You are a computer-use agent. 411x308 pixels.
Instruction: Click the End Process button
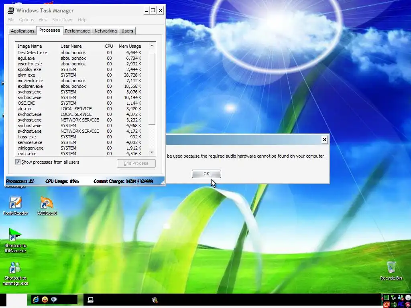tap(136, 163)
